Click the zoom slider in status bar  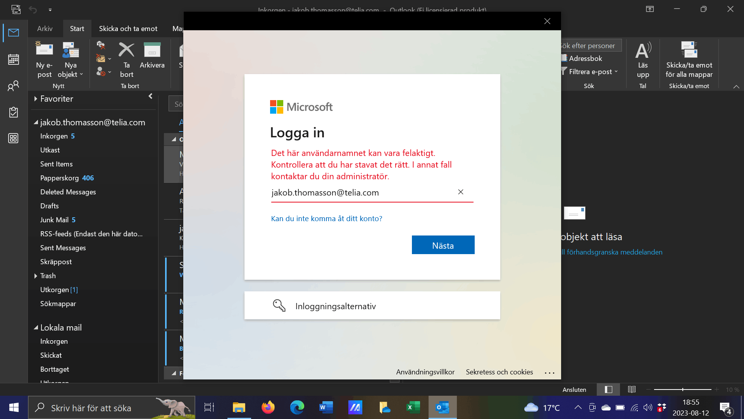click(682, 390)
